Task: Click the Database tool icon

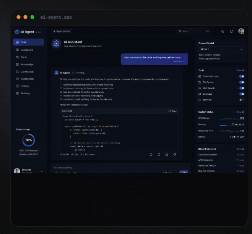Action: (x=200, y=94)
